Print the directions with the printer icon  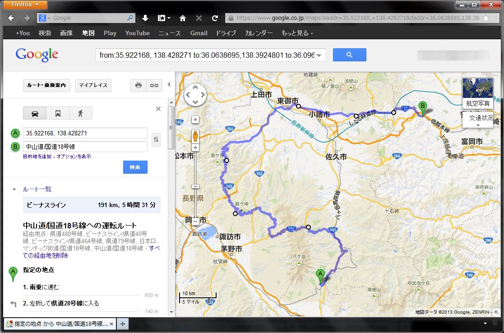pos(139,85)
